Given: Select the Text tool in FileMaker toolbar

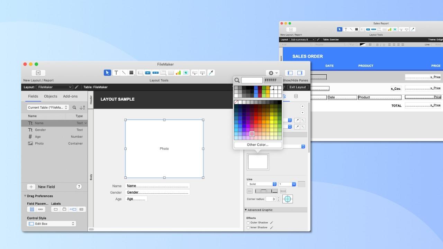Looking at the screenshot, I should click(116, 73).
